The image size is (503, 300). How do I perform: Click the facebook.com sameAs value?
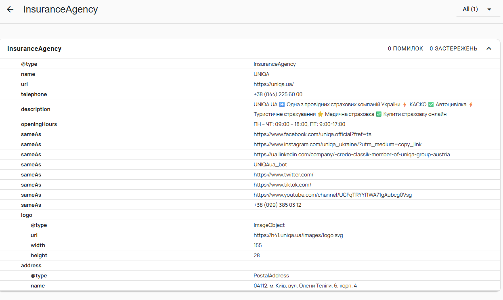point(312,134)
